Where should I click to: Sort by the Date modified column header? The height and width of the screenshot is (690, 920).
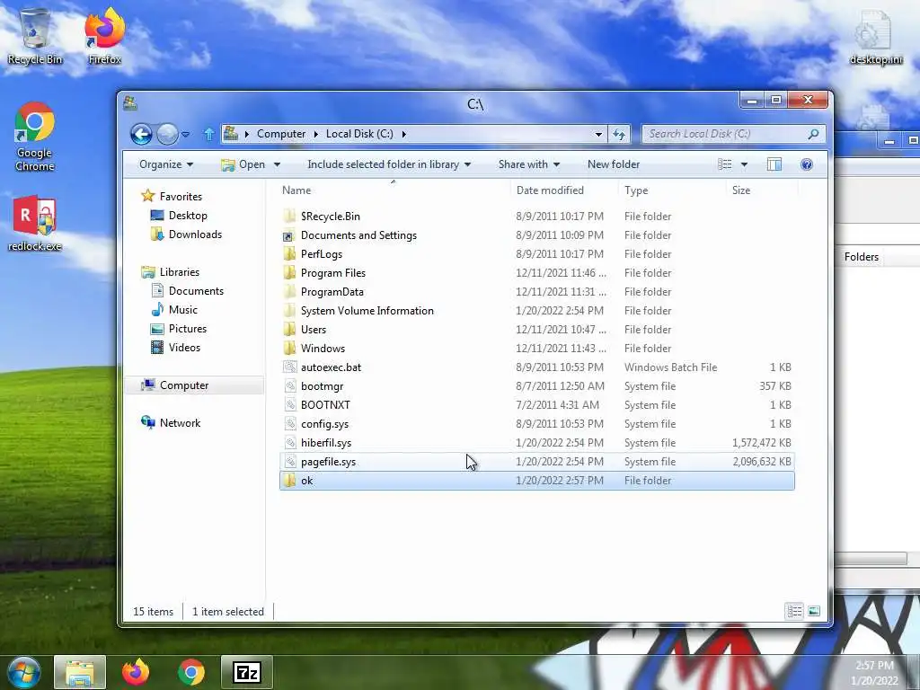(564, 190)
